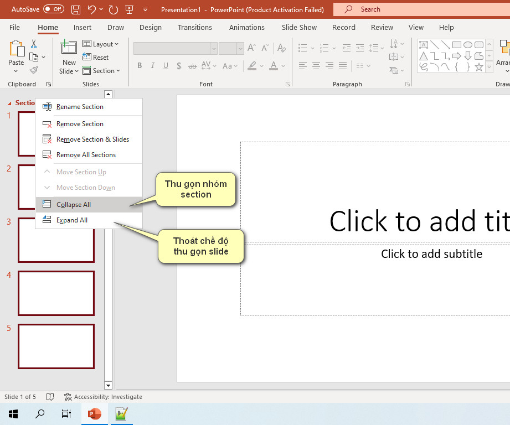Click the PowerPoint taskbar icon
Screen dimensions: 510x425
(x=94, y=414)
